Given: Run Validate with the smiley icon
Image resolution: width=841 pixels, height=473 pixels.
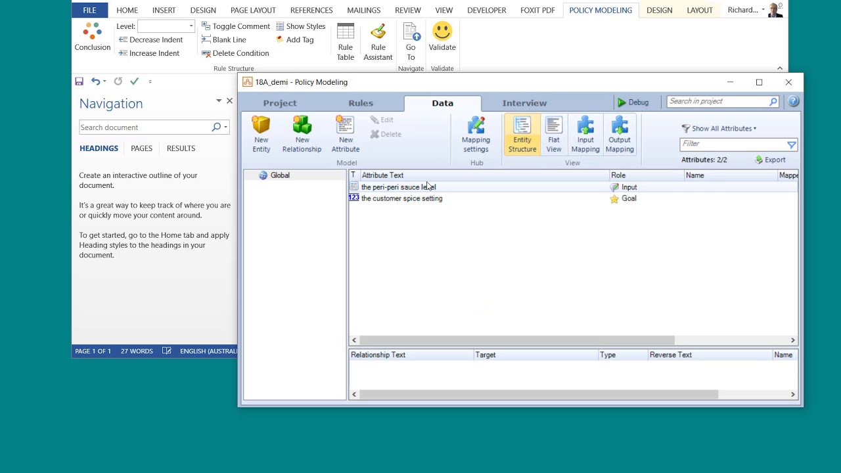Looking at the screenshot, I should tap(442, 37).
